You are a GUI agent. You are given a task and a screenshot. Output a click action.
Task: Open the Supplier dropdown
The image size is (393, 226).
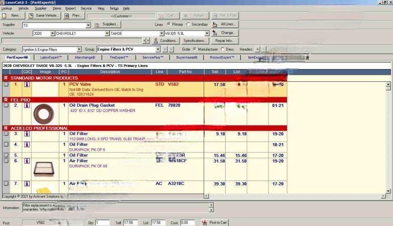pyautogui.click(x=88, y=25)
